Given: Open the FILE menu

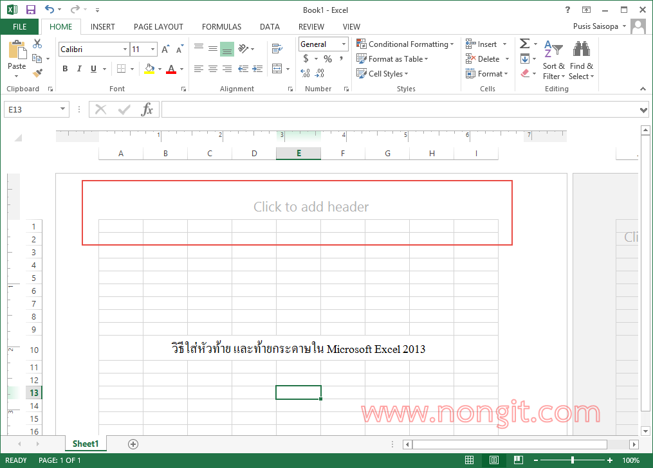Looking at the screenshot, I should point(19,26).
